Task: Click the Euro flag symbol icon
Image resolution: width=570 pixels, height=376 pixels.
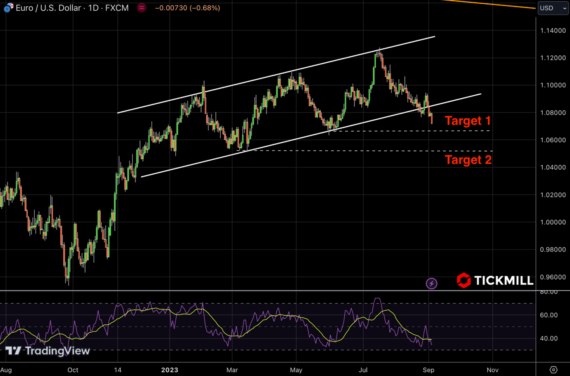Action: coord(8,7)
